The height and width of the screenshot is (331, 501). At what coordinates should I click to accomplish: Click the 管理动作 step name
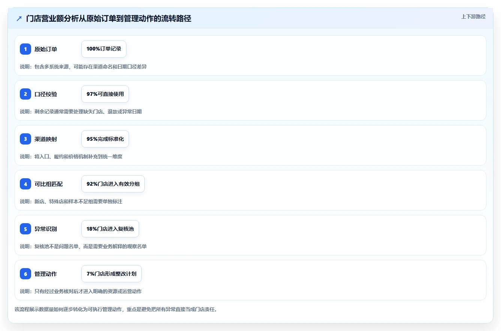click(46, 274)
